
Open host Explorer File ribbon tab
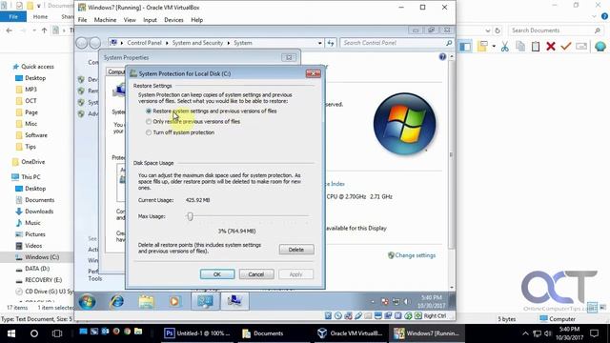pos(13,17)
